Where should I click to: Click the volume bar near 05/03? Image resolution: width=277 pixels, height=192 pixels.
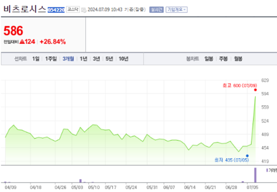pos(81,181)
